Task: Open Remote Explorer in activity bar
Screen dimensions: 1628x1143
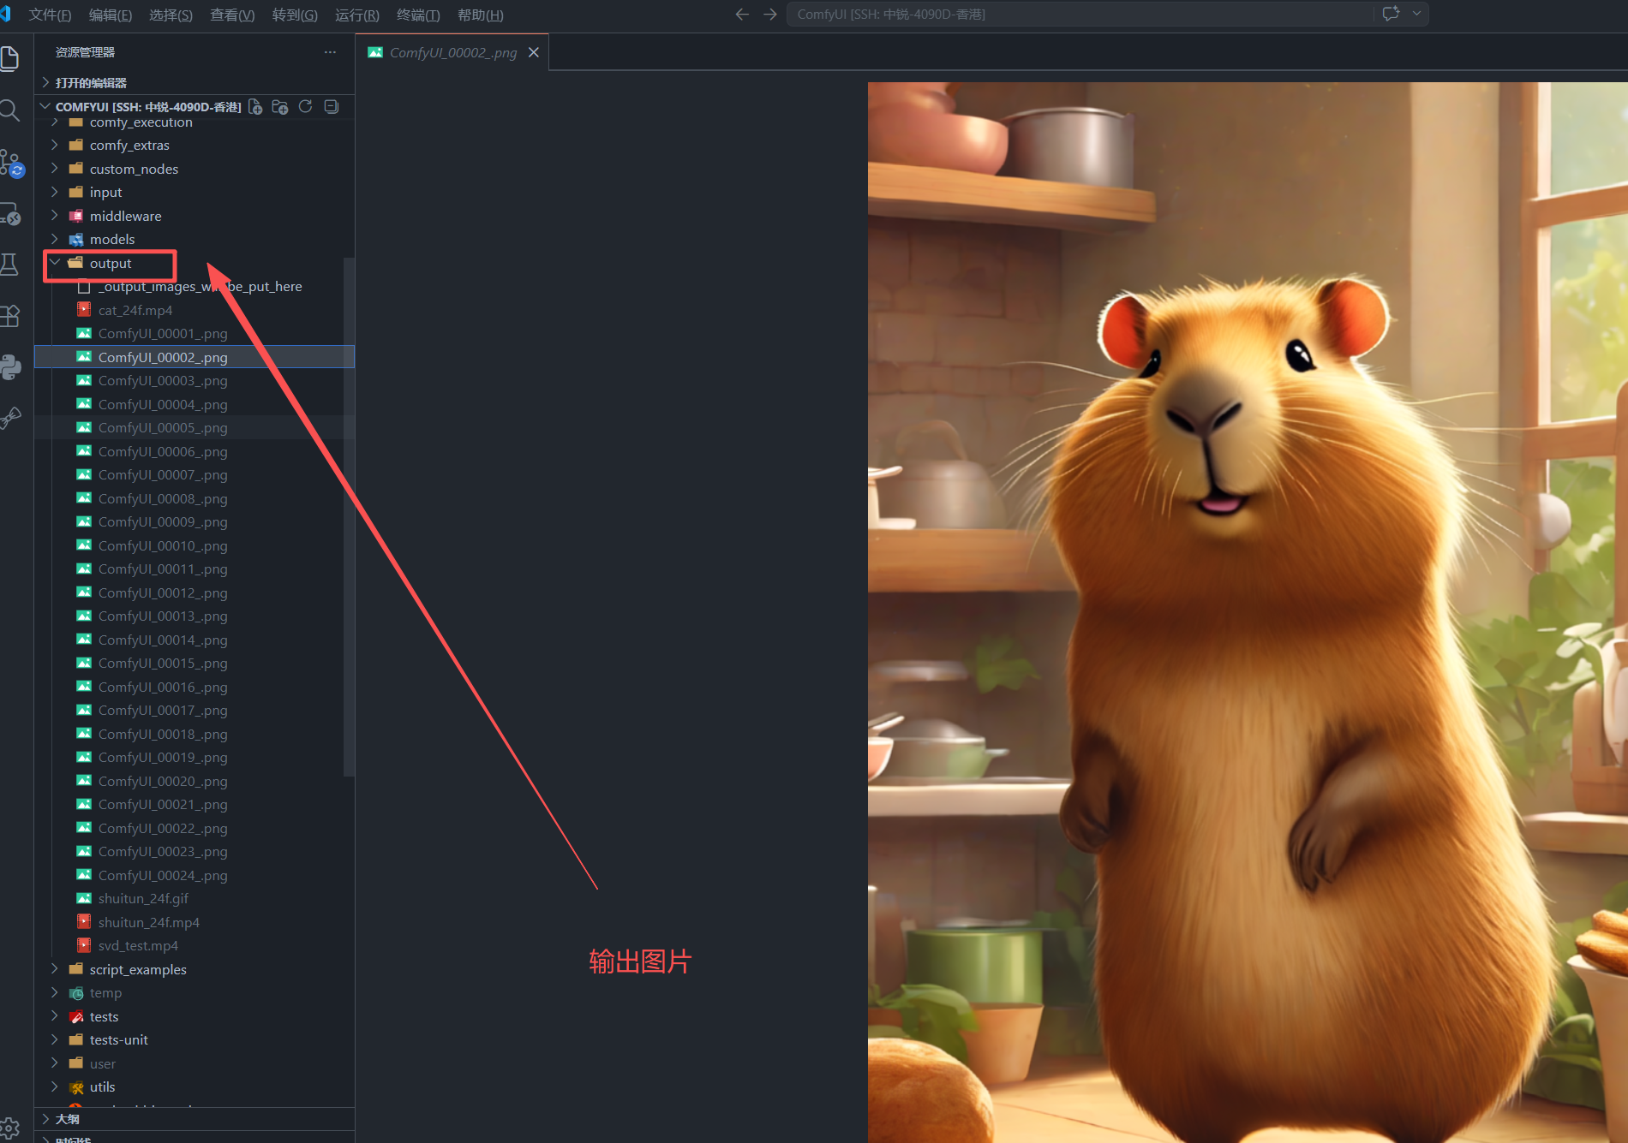Action: tap(10, 213)
